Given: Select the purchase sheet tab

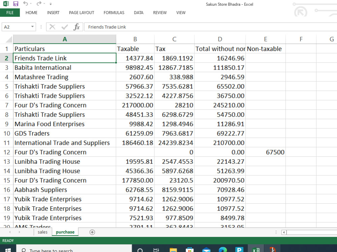Looking at the screenshot, I should click(x=65, y=232).
